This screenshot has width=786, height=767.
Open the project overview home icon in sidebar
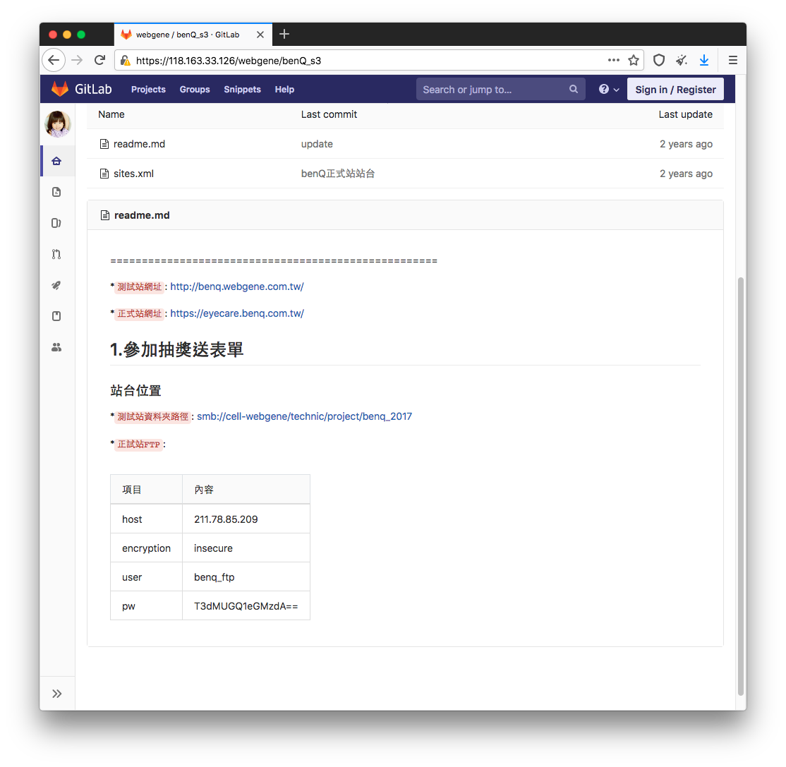click(x=56, y=161)
